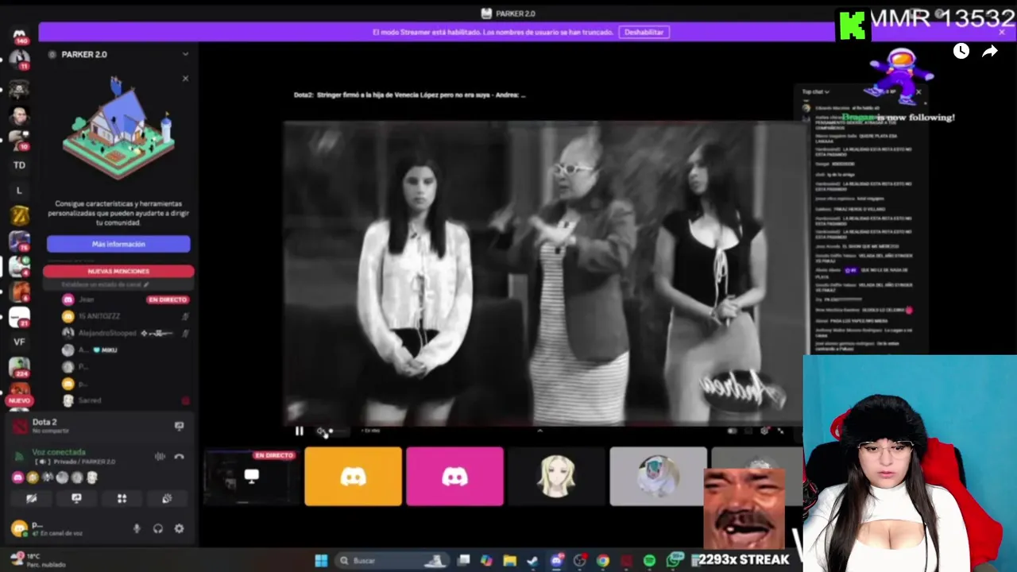Open Spotify from the taskbar
Image resolution: width=1017 pixels, height=572 pixels.
coord(649,561)
